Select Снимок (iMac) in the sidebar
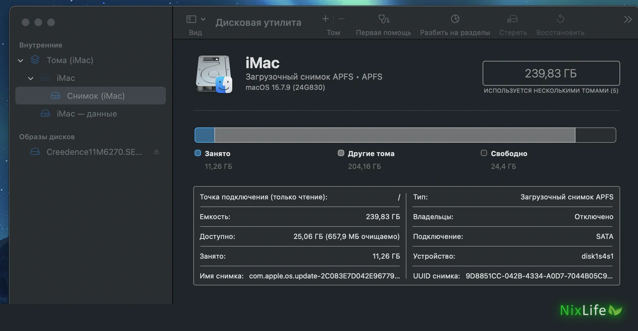Viewport: 638px width, 331px height. (91, 96)
